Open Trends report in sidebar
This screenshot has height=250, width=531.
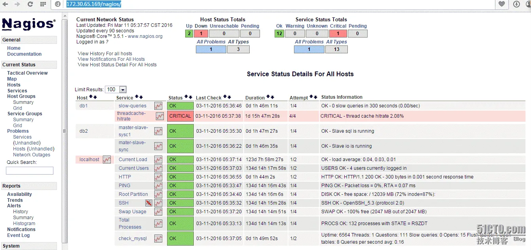tap(15, 200)
